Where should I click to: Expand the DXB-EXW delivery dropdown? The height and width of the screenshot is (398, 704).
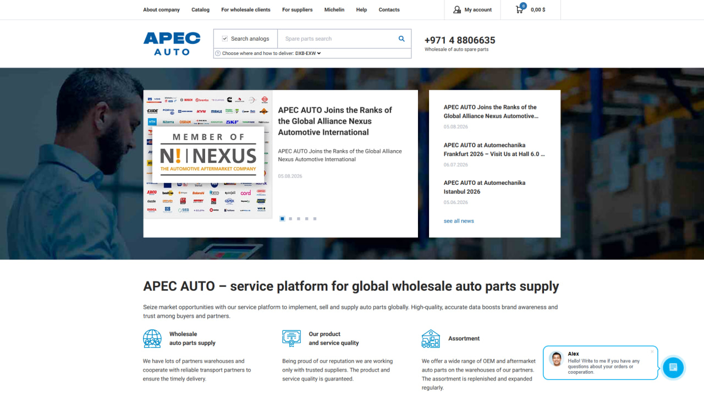coord(308,53)
